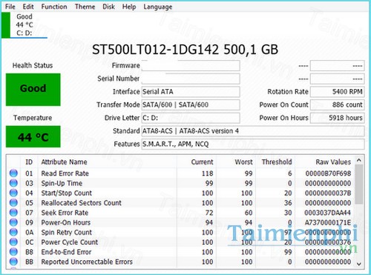Click the Power On Count value 886 count
The width and height of the screenshot is (371, 275).
pyautogui.click(x=338, y=105)
